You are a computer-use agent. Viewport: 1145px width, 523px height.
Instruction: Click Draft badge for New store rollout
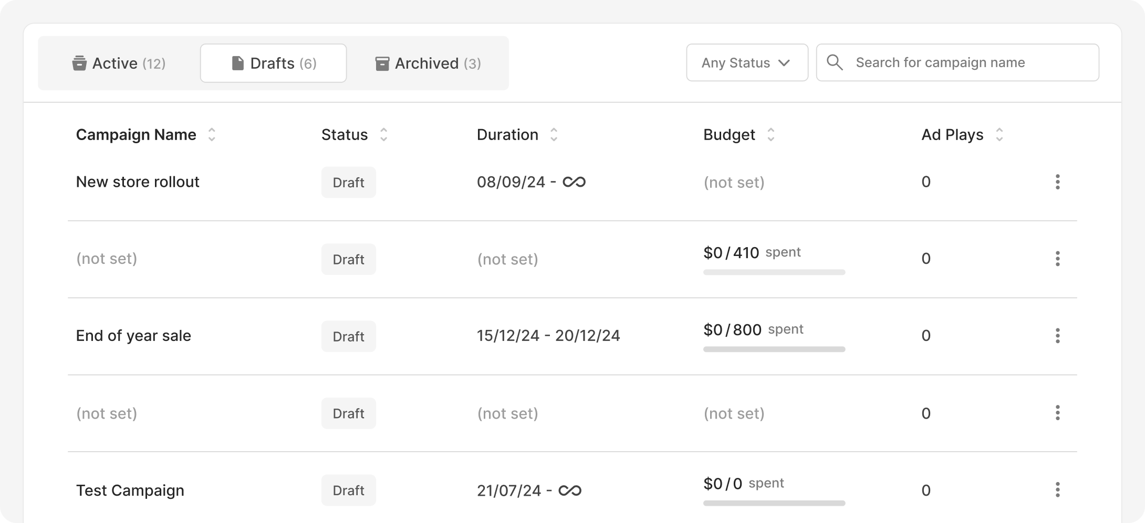(348, 183)
